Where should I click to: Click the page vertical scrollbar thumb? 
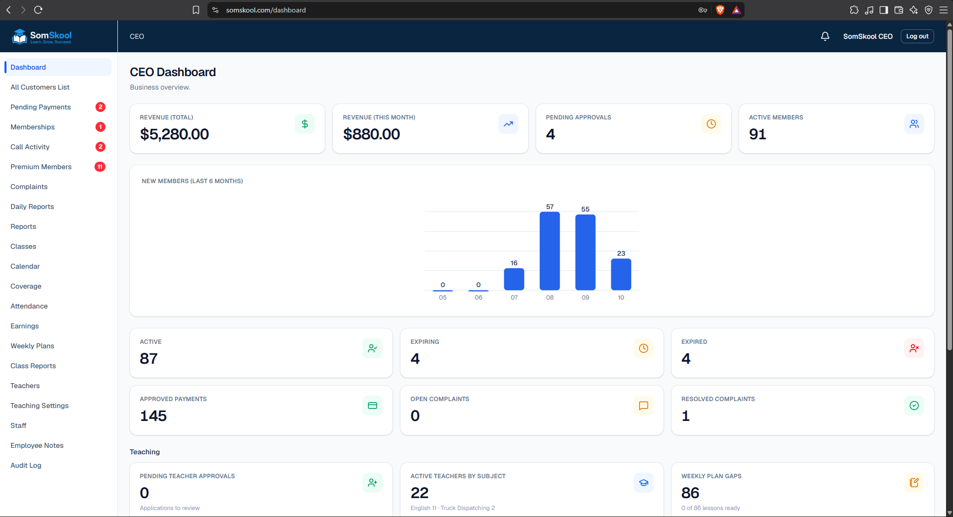coord(950,189)
